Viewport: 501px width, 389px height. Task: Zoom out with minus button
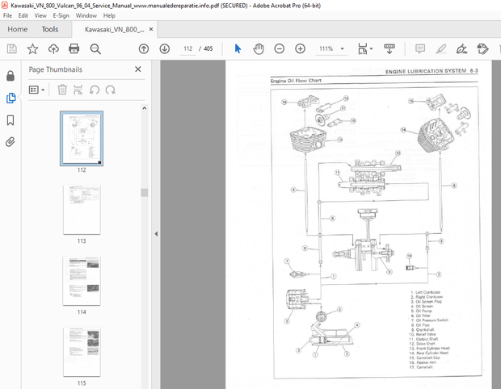(280, 48)
